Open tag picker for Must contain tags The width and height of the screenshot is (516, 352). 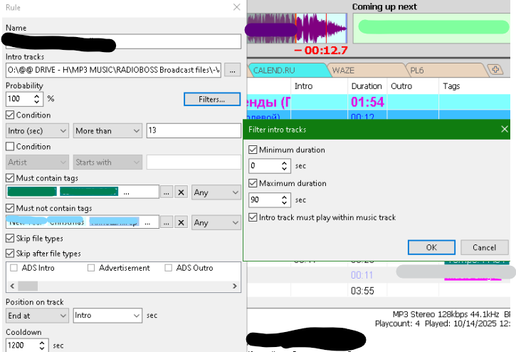166,192
